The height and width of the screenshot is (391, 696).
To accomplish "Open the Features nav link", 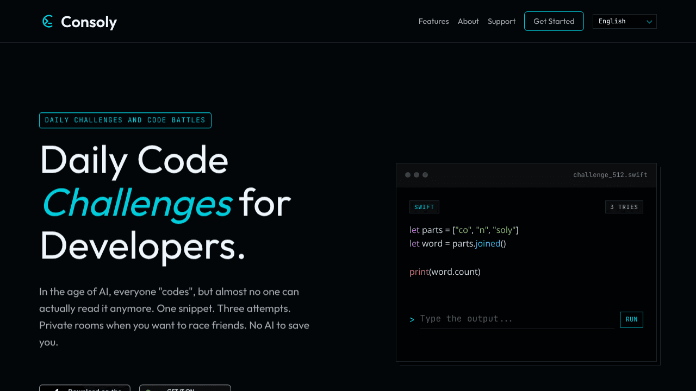I will pyautogui.click(x=433, y=21).
